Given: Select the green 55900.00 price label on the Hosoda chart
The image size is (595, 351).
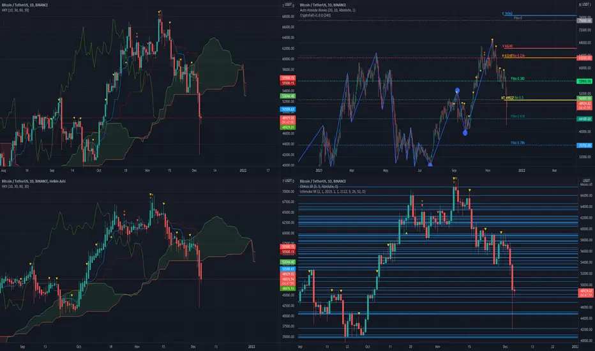Looking at the screenshot, I should [x=584, y=81].
